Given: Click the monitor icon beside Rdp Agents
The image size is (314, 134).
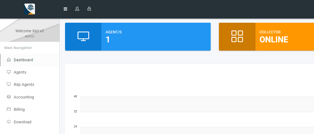Looking at the screenshot, I should [x=9, y=85].
